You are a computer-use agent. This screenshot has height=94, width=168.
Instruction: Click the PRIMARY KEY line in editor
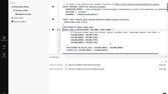87,50
